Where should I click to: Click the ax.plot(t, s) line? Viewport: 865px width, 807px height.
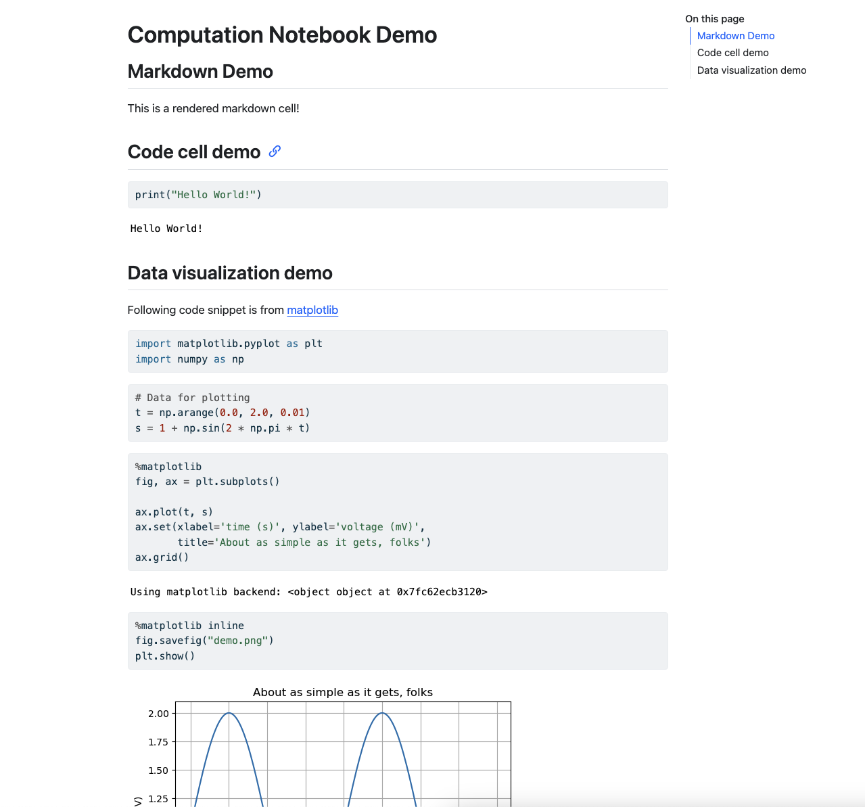[174, 512]
